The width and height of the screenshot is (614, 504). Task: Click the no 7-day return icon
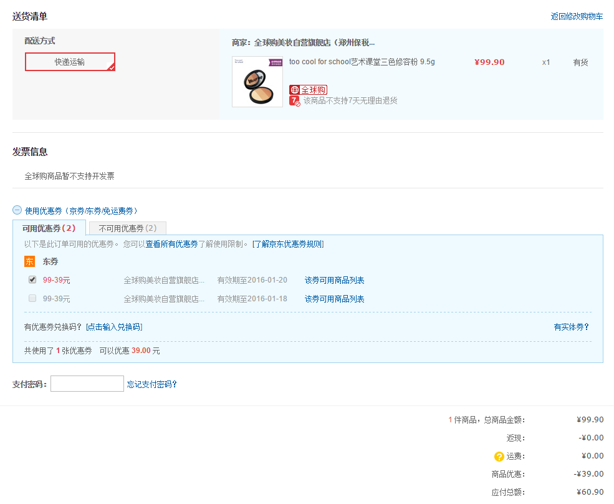coord(294,101)
